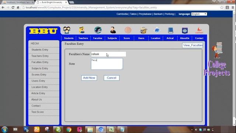Click Article Entry in sidebar
Screen dimensions: 236x133
pyautogui.click(x=38, y=93)
